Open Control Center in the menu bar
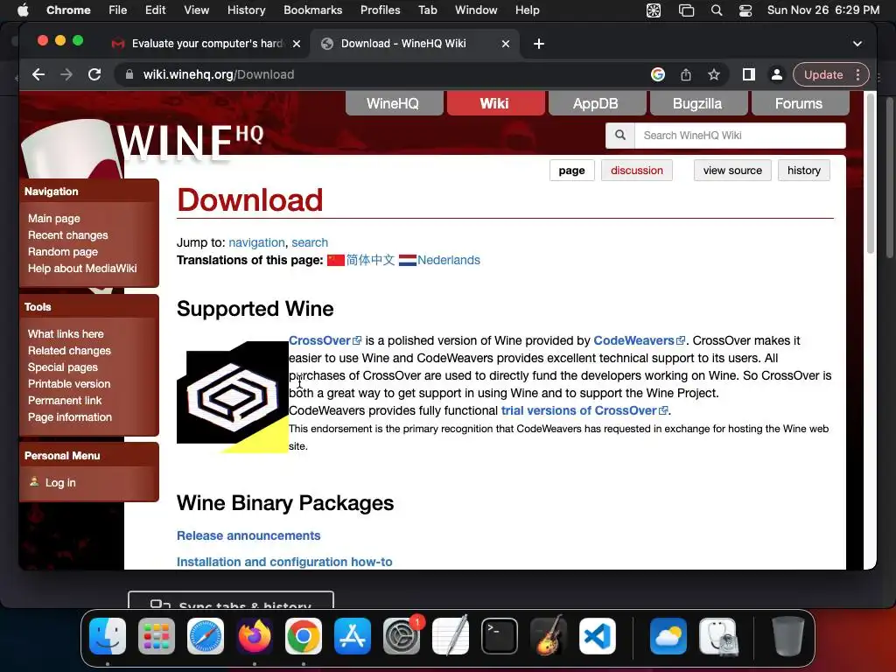The height and width of the screenshot is (672, 896). (745, 10)
